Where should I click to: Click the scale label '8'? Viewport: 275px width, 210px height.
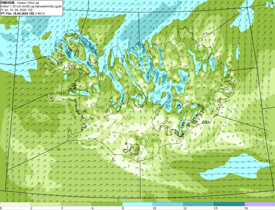tap(123, 208)
